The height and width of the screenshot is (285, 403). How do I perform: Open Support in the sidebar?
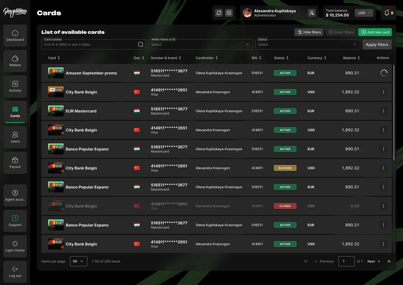[15, 221]
